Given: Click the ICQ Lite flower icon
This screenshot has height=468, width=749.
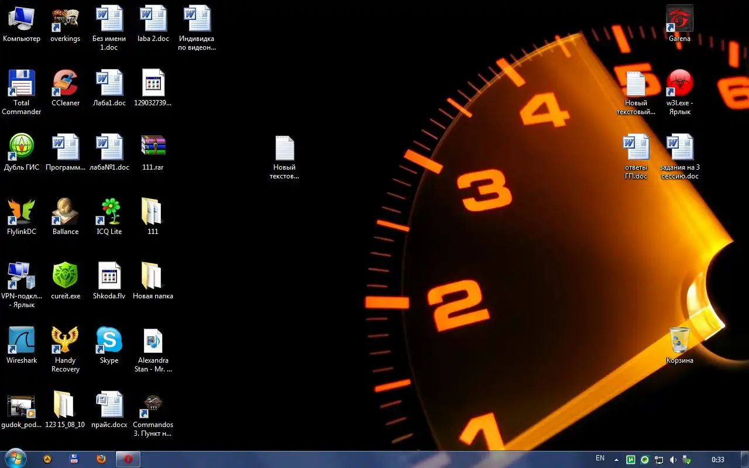Looking at the screenshot, I should (109, 212).
